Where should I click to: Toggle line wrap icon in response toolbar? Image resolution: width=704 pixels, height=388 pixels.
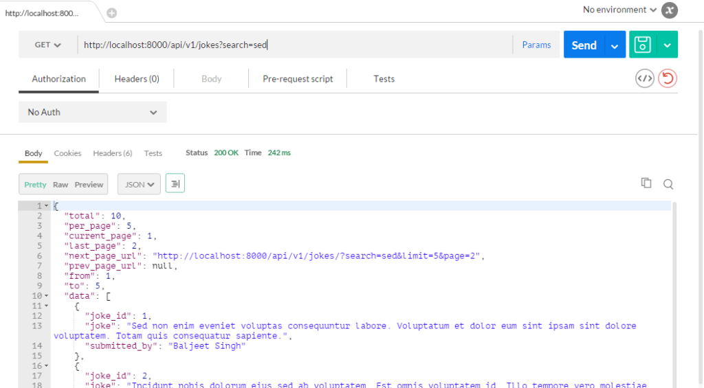click(x=175, y=184)
